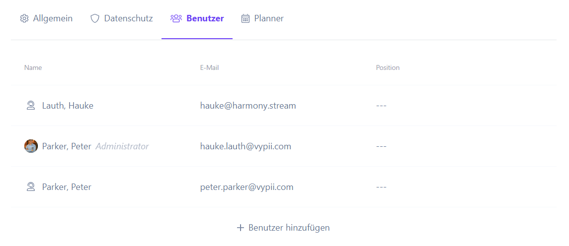Click the calendar icon beside Planner

[x=245, y=18]
